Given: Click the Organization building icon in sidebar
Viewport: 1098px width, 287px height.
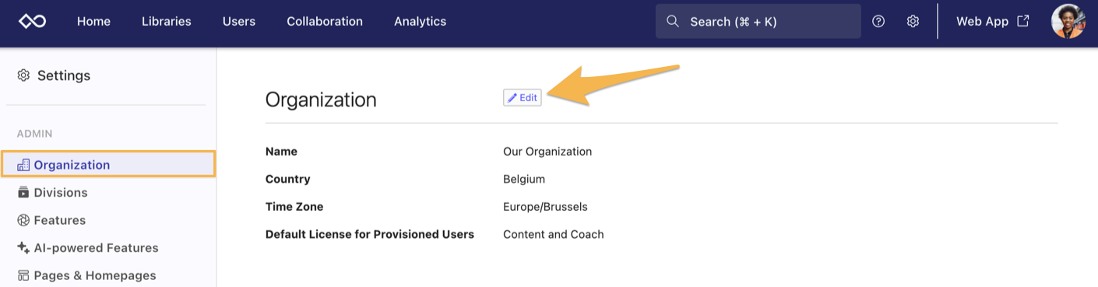Looking at the screenshot, I should [x=23, y=165].
